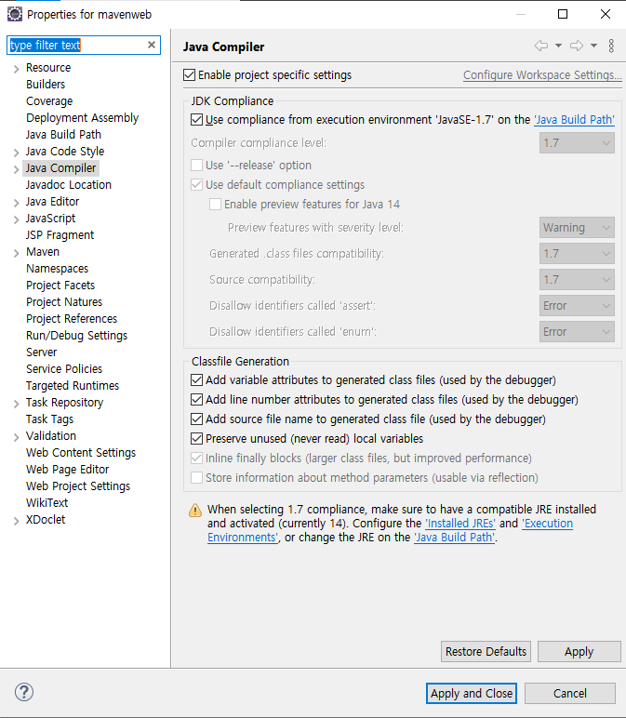Image resolution: width=626 pixels, height=718 pixels.
Task: Follow 'Java Build Path' link in warning message
Action: click(454, 538)
